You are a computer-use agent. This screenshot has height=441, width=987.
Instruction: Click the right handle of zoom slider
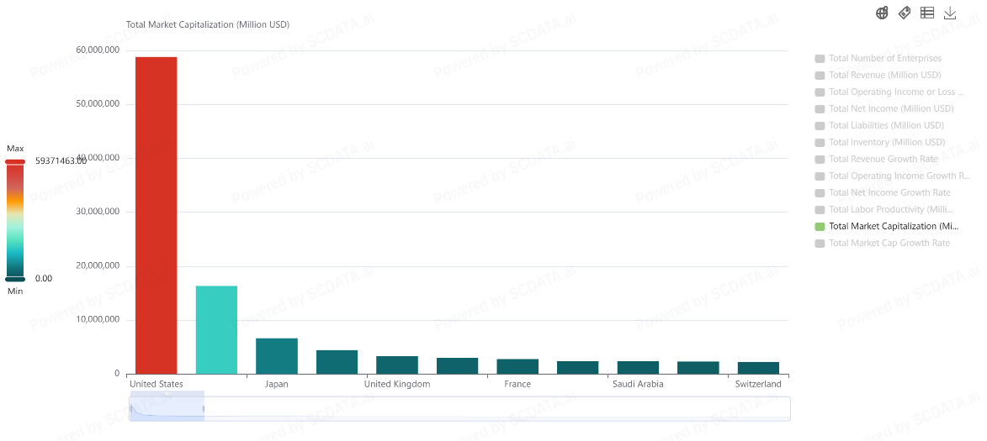point(204,408)
